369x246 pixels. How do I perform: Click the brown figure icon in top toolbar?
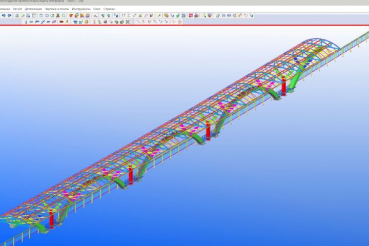tap(58, 15)
